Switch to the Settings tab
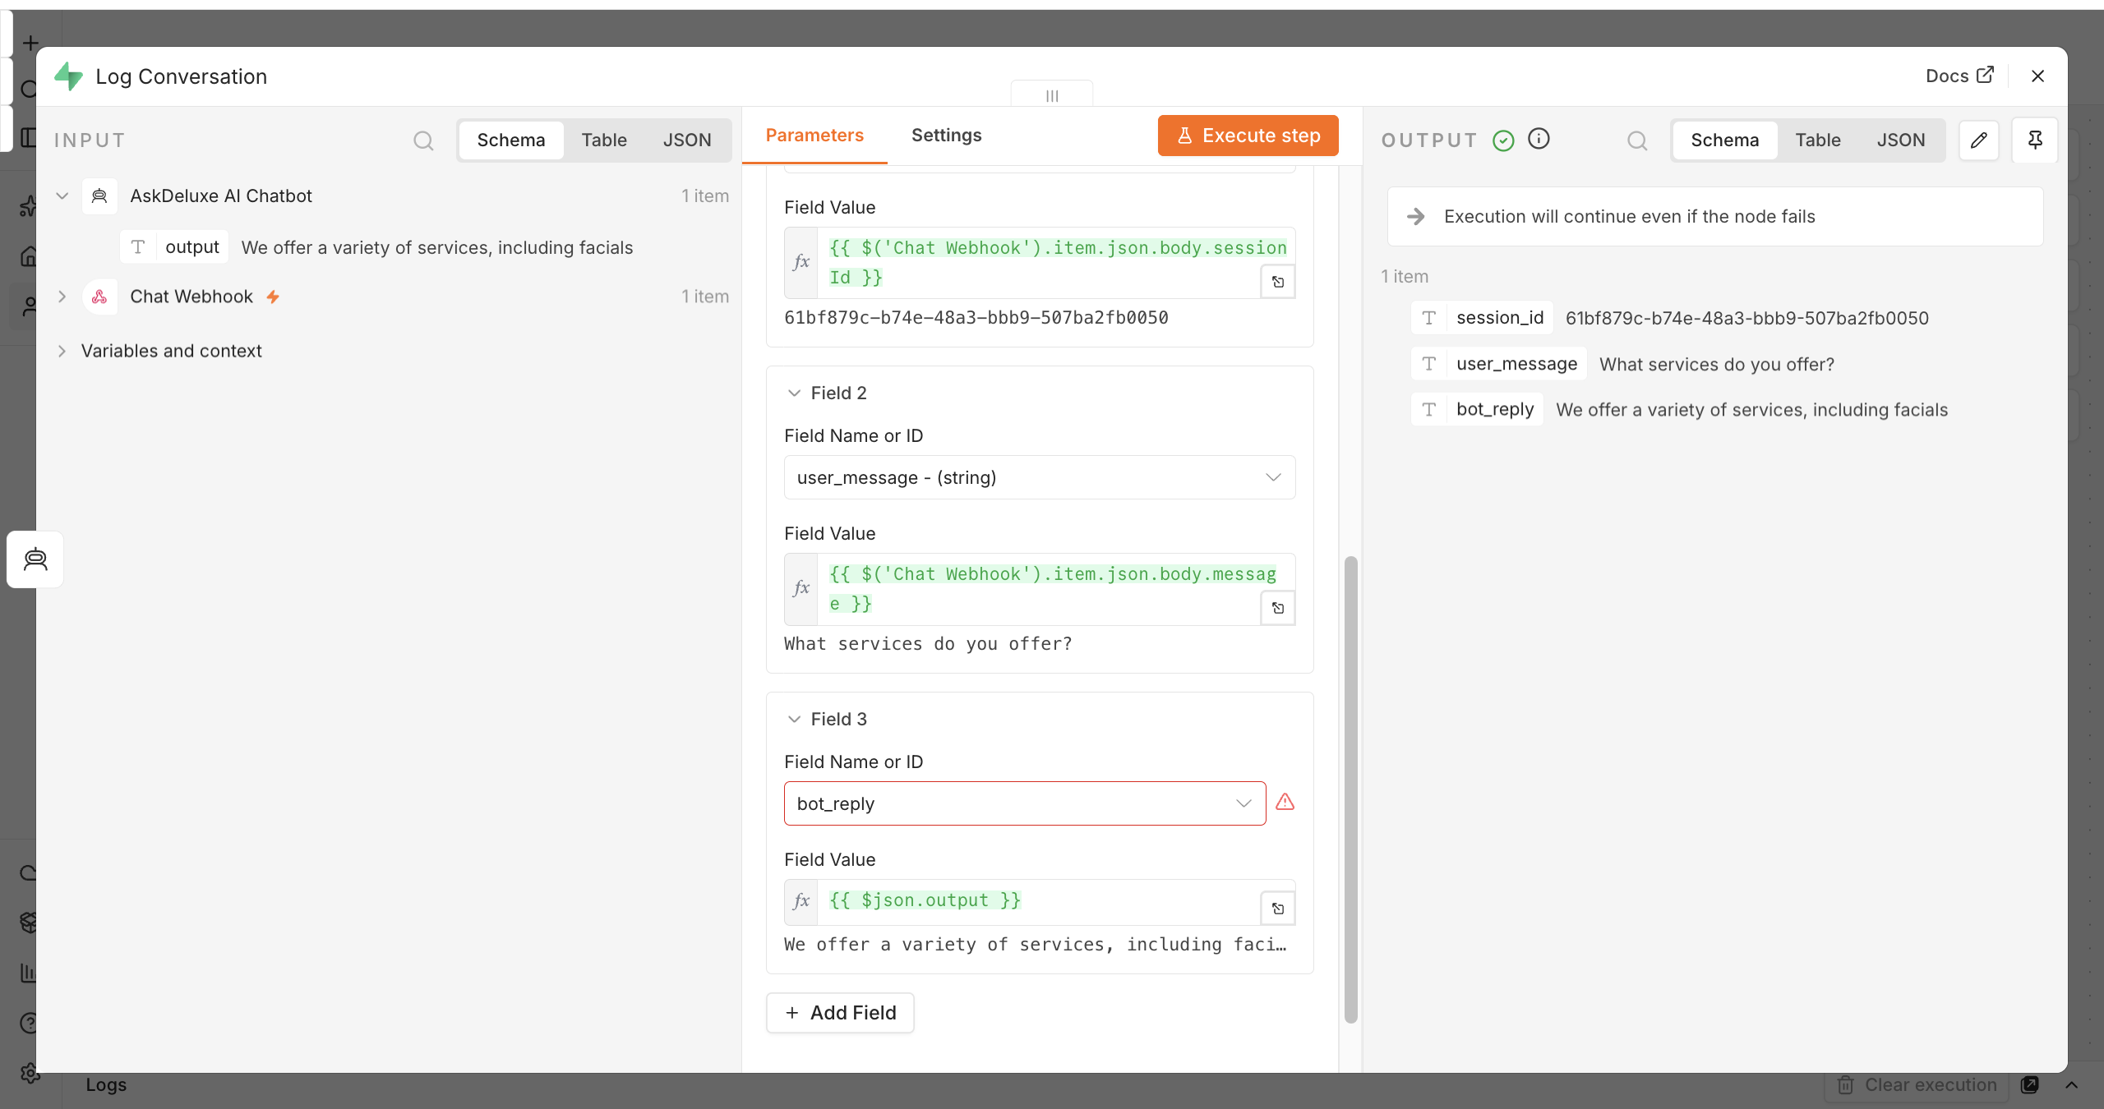Screen dimensions: 2104x1109 (x=946, y=135)
